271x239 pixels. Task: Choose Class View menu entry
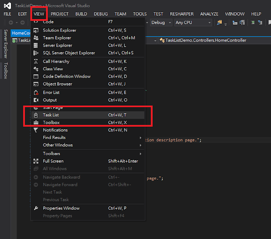point(88,69)
